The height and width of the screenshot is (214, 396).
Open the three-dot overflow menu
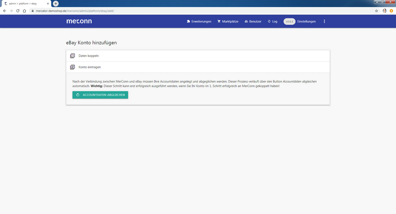324,21
